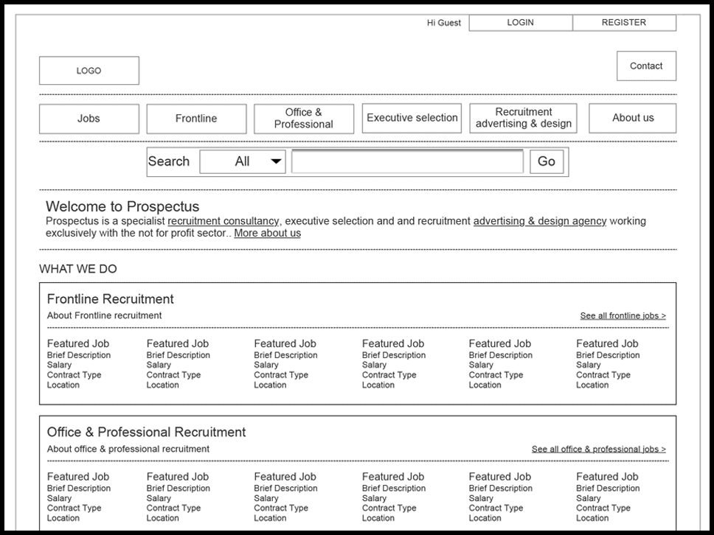The image size is (714, 535).
Task: Click About Frontline recruitment text
Action: pos(104,315)
